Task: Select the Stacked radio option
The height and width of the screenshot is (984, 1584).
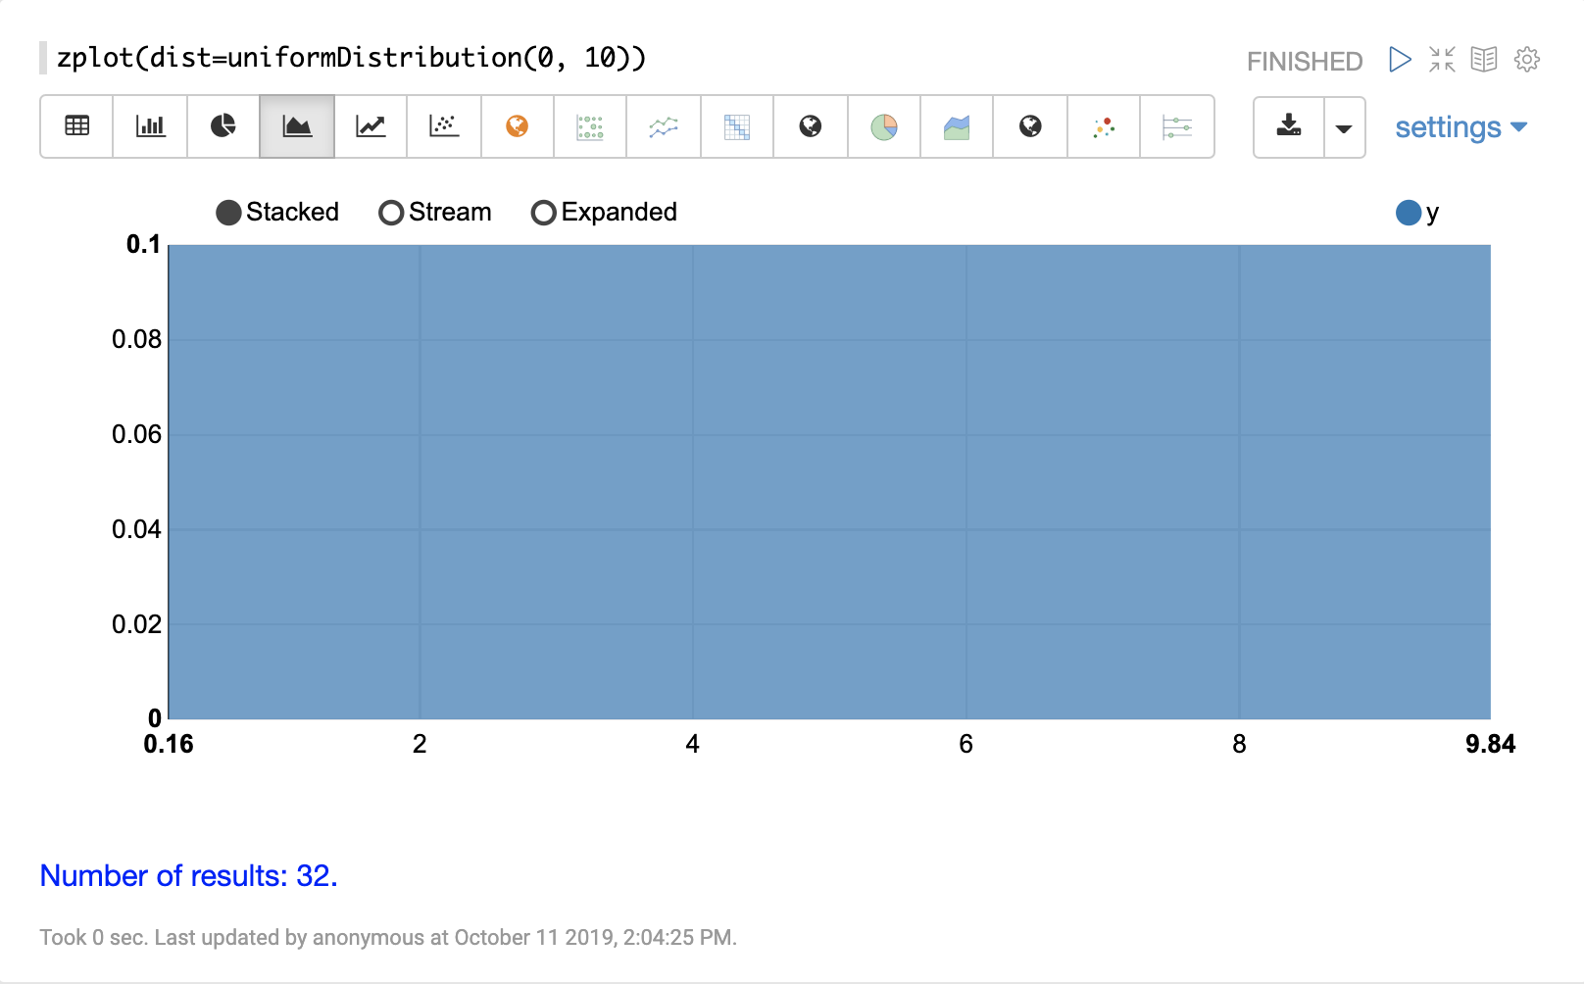Action: 228,213
